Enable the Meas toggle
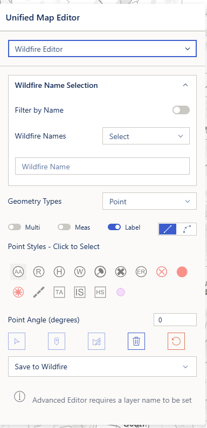207x428 pixels. click(x=64, y=227)
